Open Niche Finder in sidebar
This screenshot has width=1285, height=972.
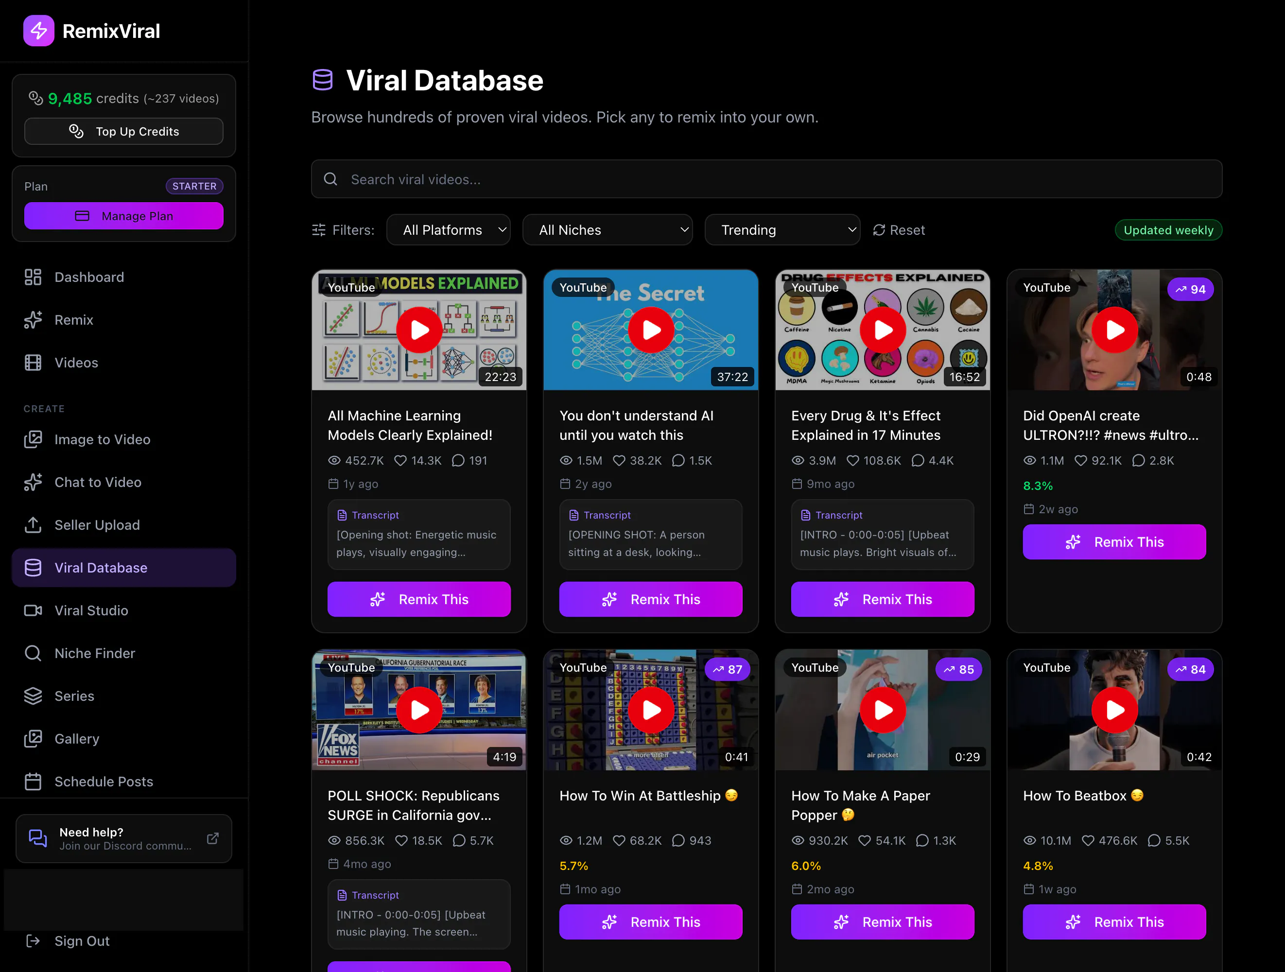pyautogui.click(x=124, y=653)
